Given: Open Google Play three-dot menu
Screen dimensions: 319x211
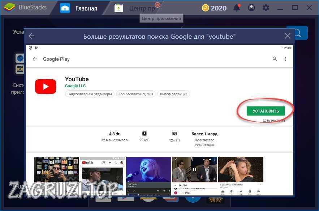Looking at the screenshot, I should point(285,59).
